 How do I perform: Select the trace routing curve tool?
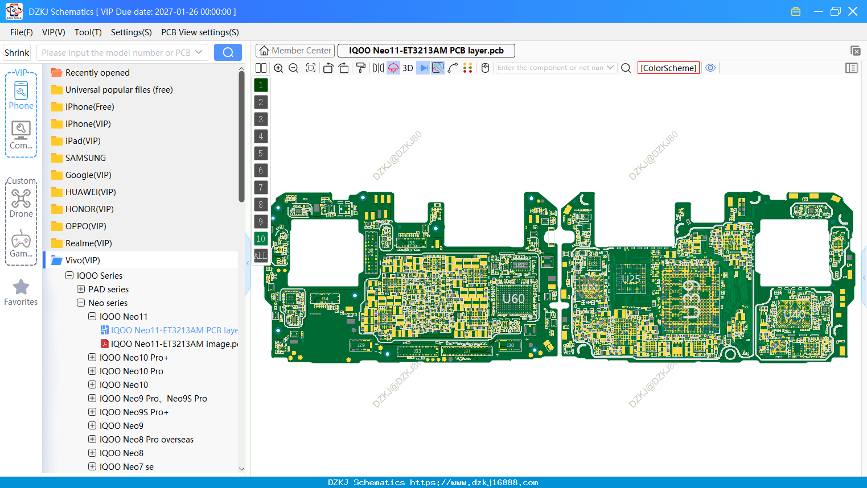(453, 68)
